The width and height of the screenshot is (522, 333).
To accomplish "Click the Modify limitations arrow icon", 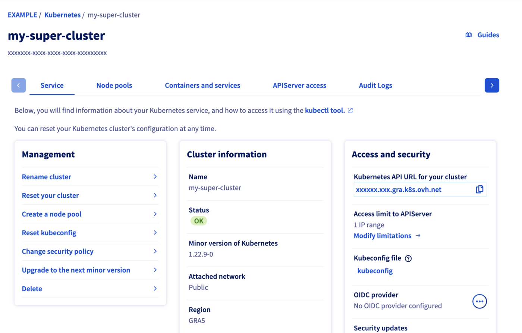I will 418,236.
